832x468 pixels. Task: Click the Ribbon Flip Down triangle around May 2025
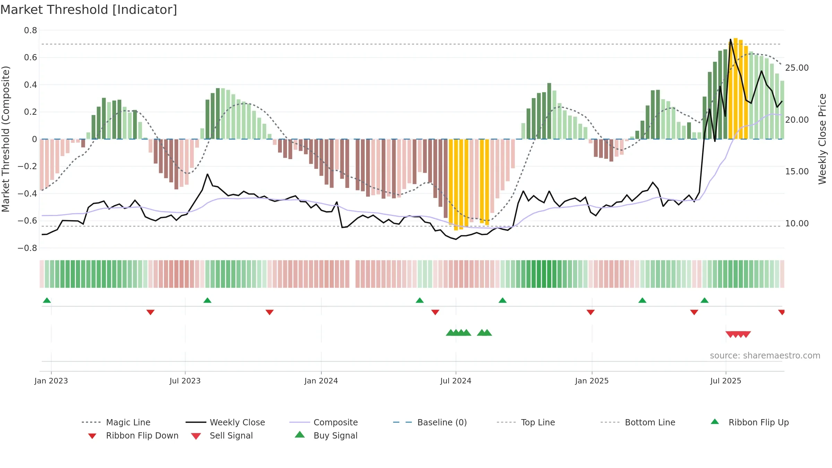click(694, 312)
